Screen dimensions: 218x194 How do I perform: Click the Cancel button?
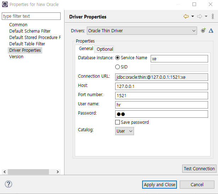click(x=197, y=184)
